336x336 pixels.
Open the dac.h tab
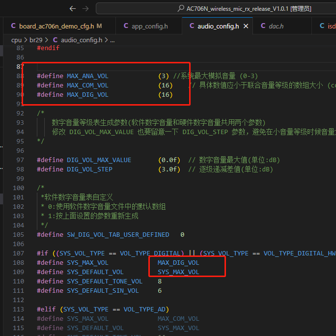tap(276, 26)
